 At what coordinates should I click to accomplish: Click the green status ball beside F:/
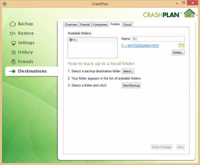tap(71, 40)
